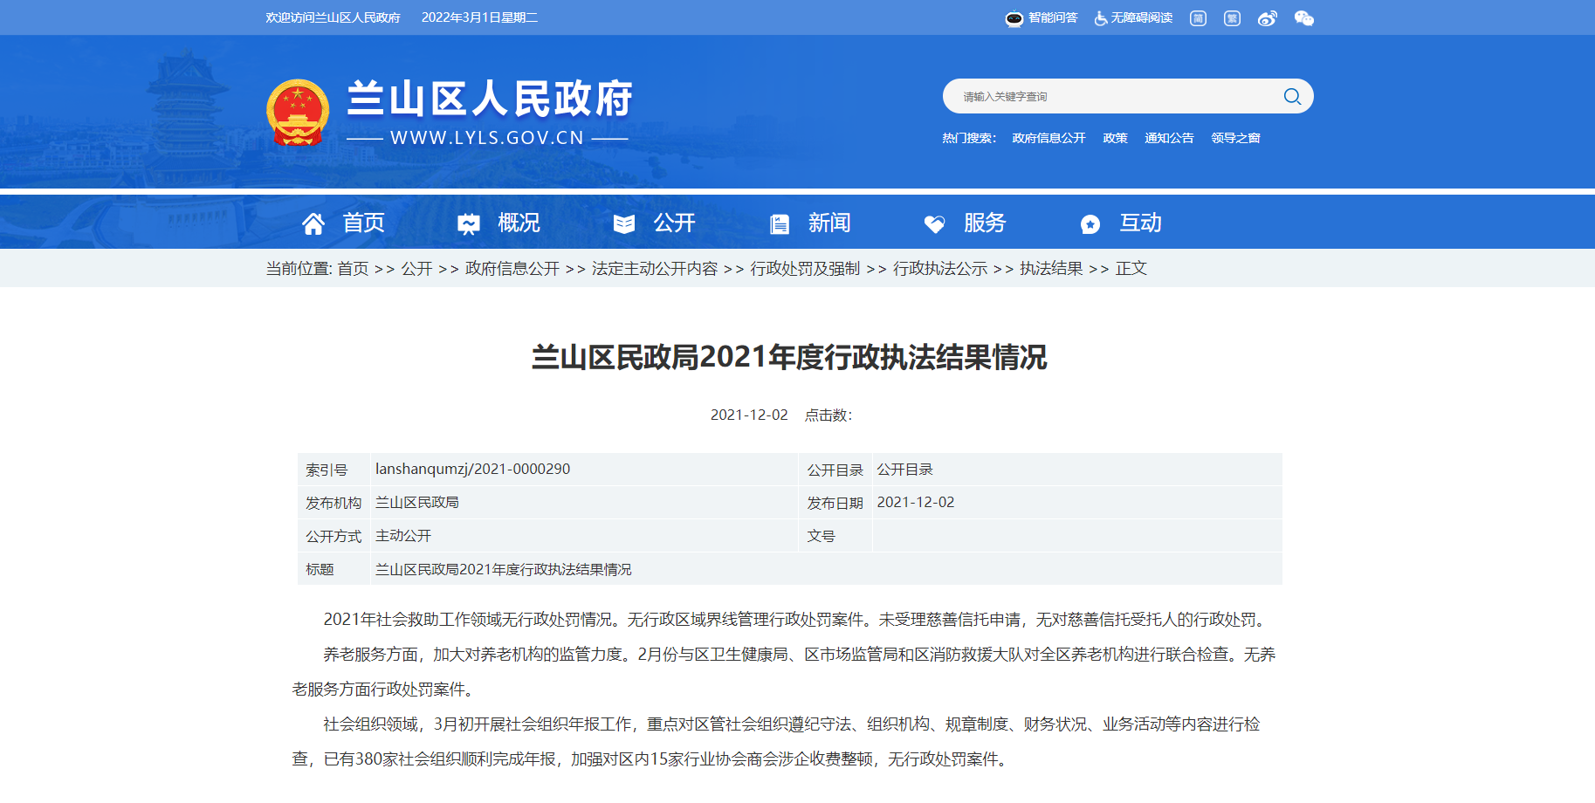The image size is (1595, 803).
Task: Open the 互动 navigation item
Action: (1141, 223)
